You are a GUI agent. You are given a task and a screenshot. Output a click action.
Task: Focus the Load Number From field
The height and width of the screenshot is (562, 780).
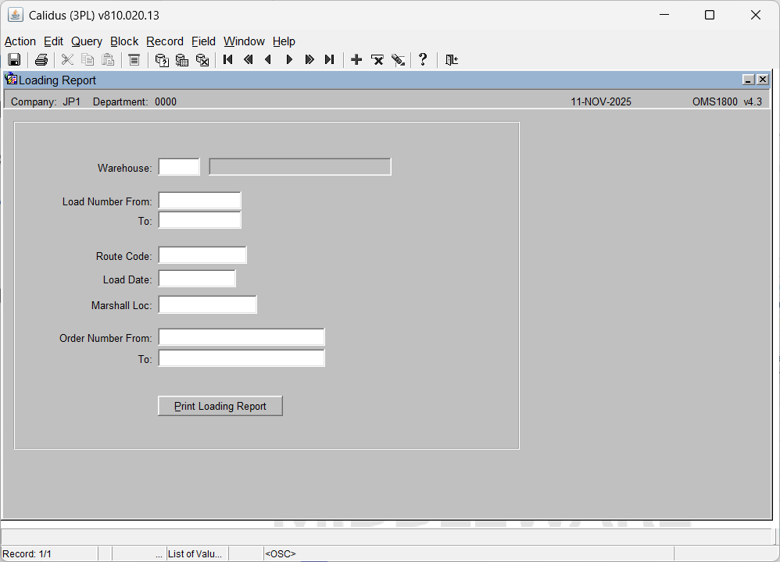click(200, 201)
